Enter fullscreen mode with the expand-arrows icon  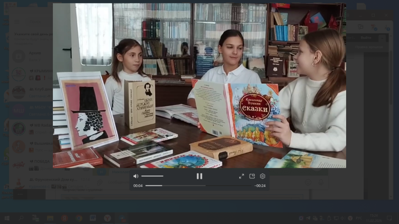point(241,176)
